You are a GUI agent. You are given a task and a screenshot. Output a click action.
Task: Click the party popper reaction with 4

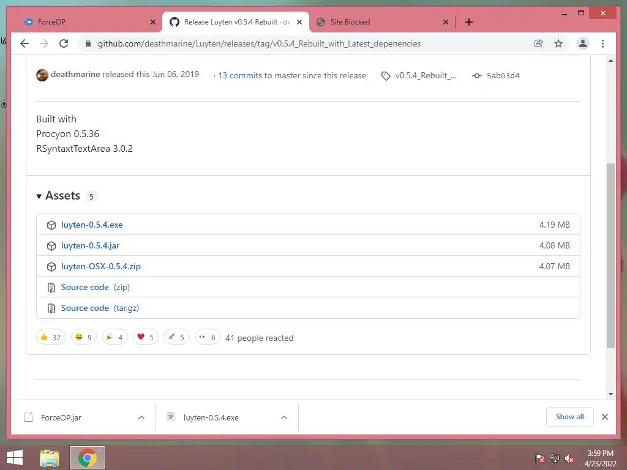[115, 337]
